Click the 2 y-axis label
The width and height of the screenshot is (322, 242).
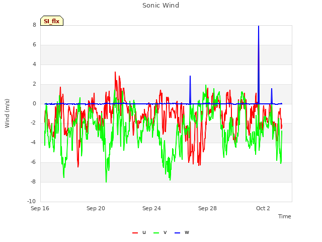(34, 84)
